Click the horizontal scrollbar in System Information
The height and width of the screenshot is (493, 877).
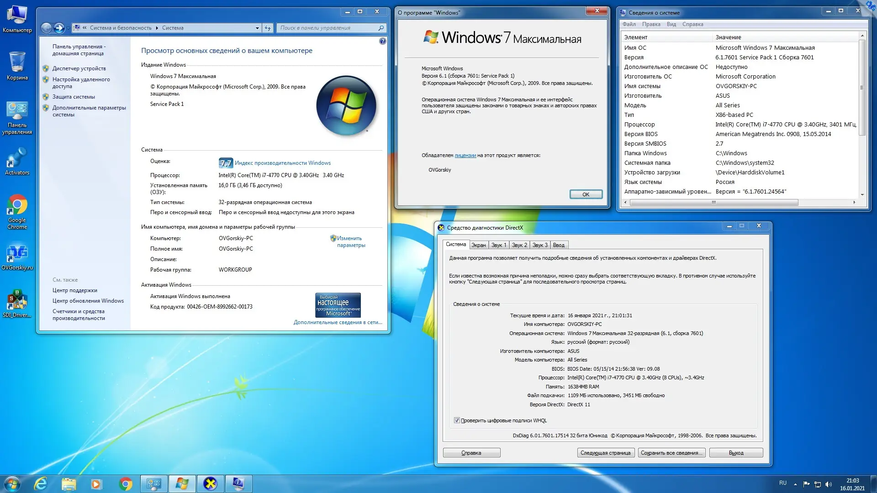coord(713,202)
